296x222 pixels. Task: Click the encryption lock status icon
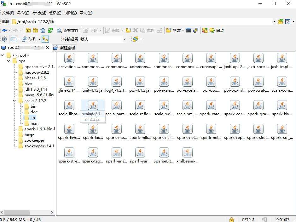click(x=231, y=219)
